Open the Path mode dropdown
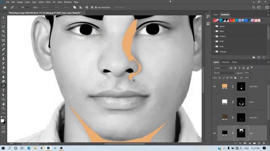The image size is (270, 151). [25, 8]
